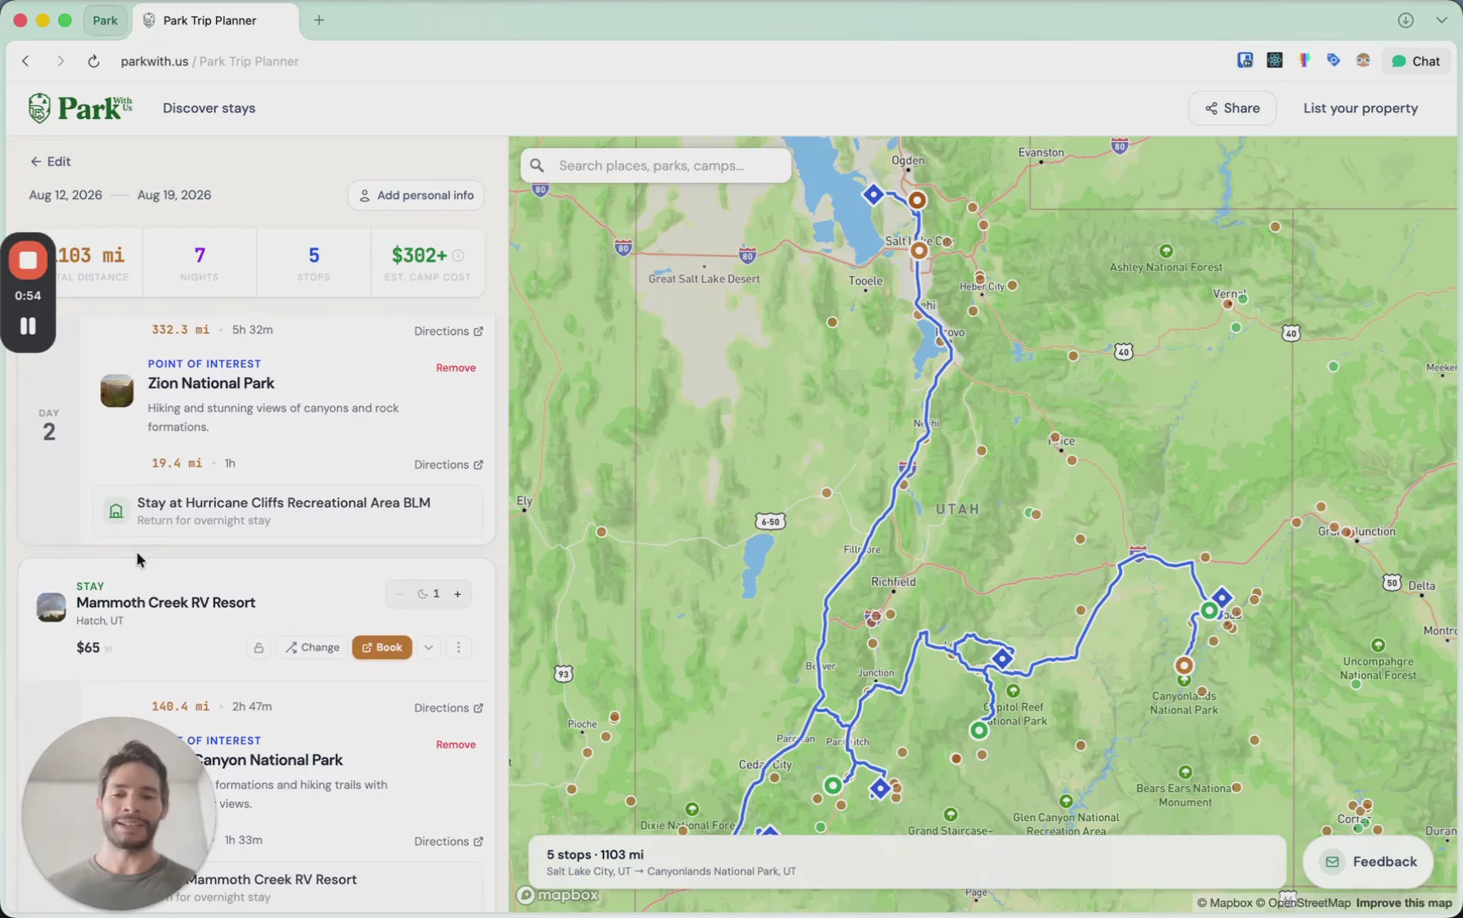Share the trip plan
The width and height of the screenshot is (1463, 918).
tap(1232, 108)
